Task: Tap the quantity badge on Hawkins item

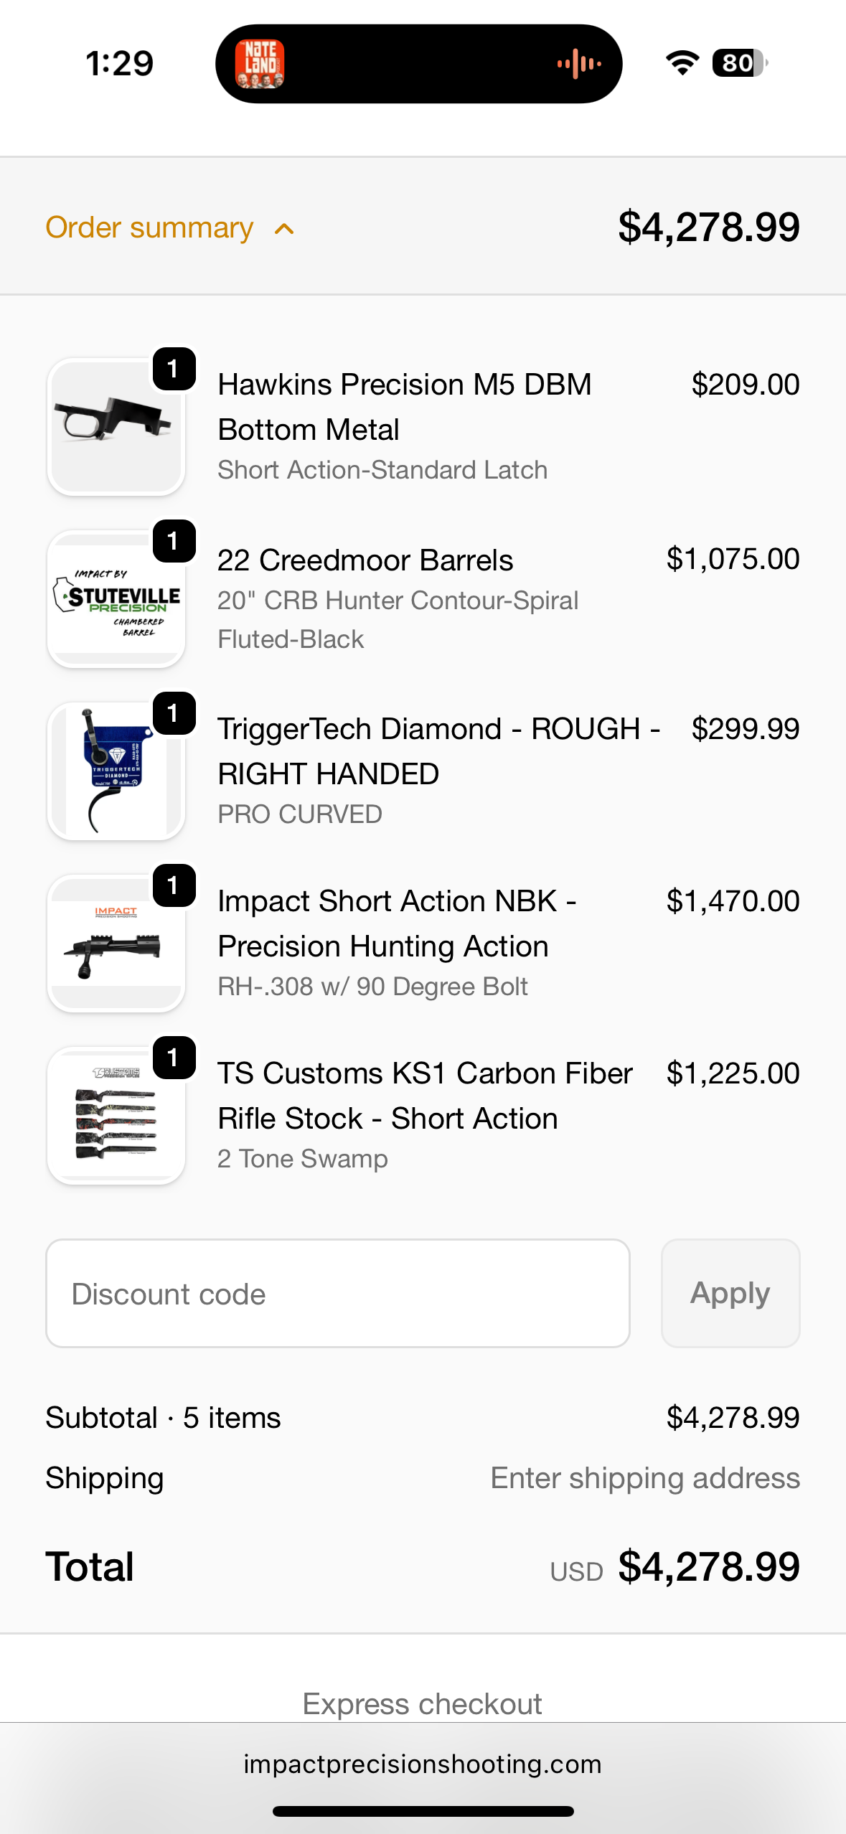Action: pyautogui.click(x=174, y=369)
